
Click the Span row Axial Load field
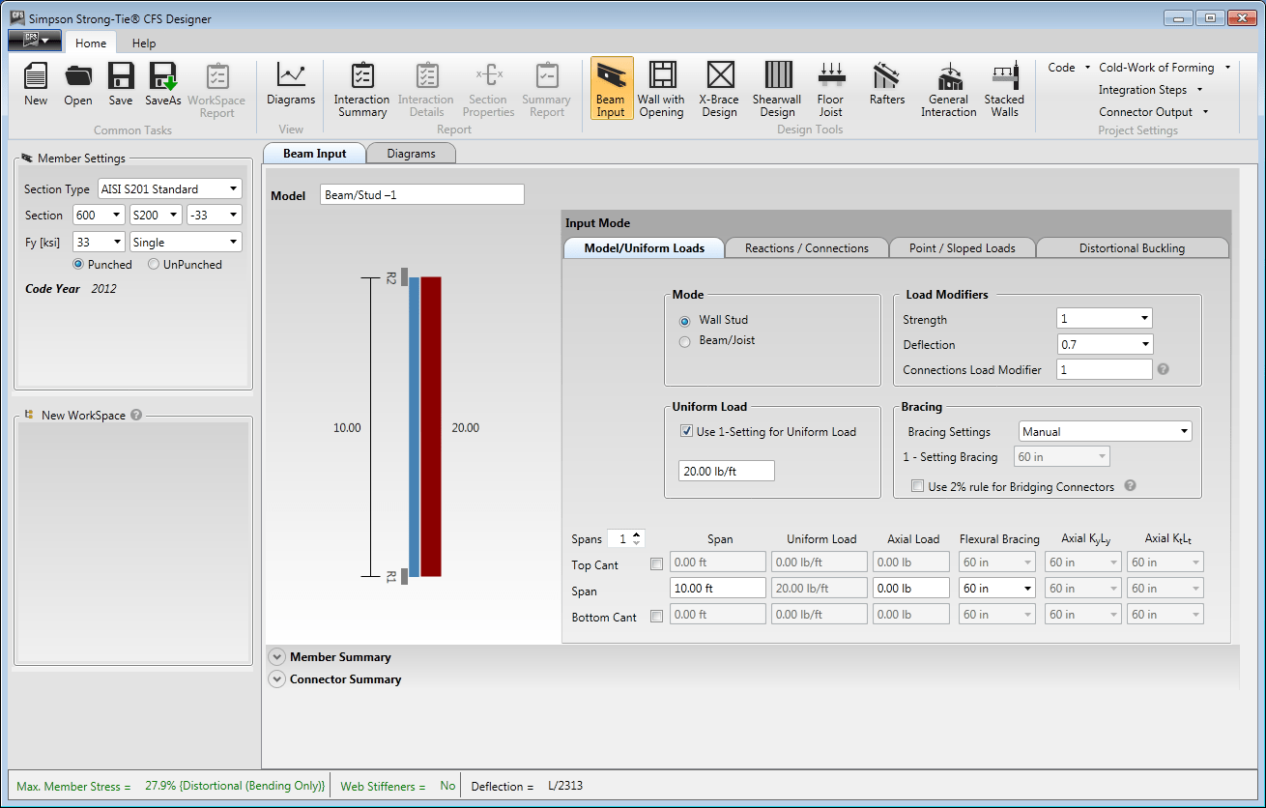click(x=911, y=588)
